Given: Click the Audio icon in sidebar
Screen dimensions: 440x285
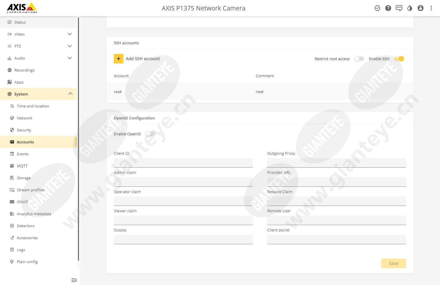Looking at the screenshot, I should [x=10, y=58].
